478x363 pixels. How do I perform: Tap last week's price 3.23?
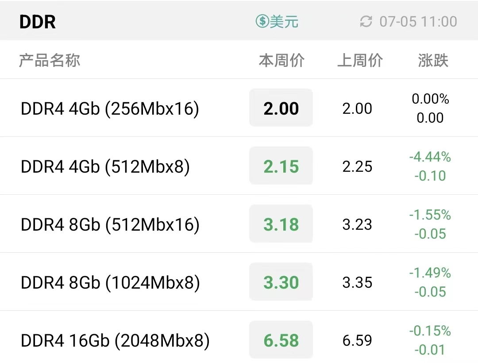357,224
